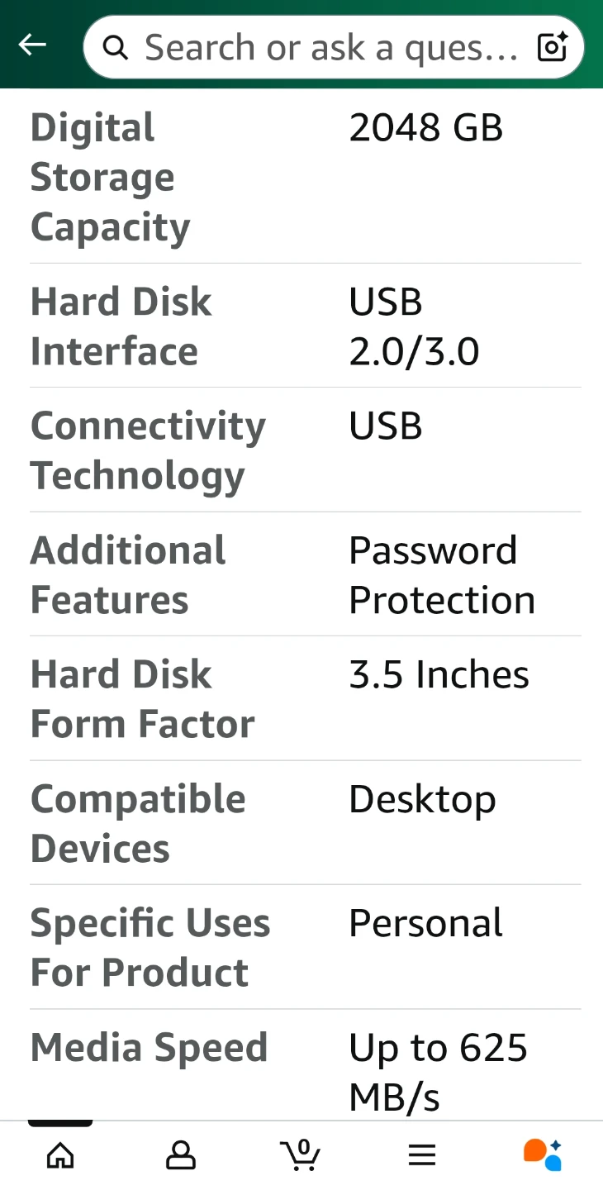
Task: Tap the back arrow icon
Action: [x=32, y=45]
